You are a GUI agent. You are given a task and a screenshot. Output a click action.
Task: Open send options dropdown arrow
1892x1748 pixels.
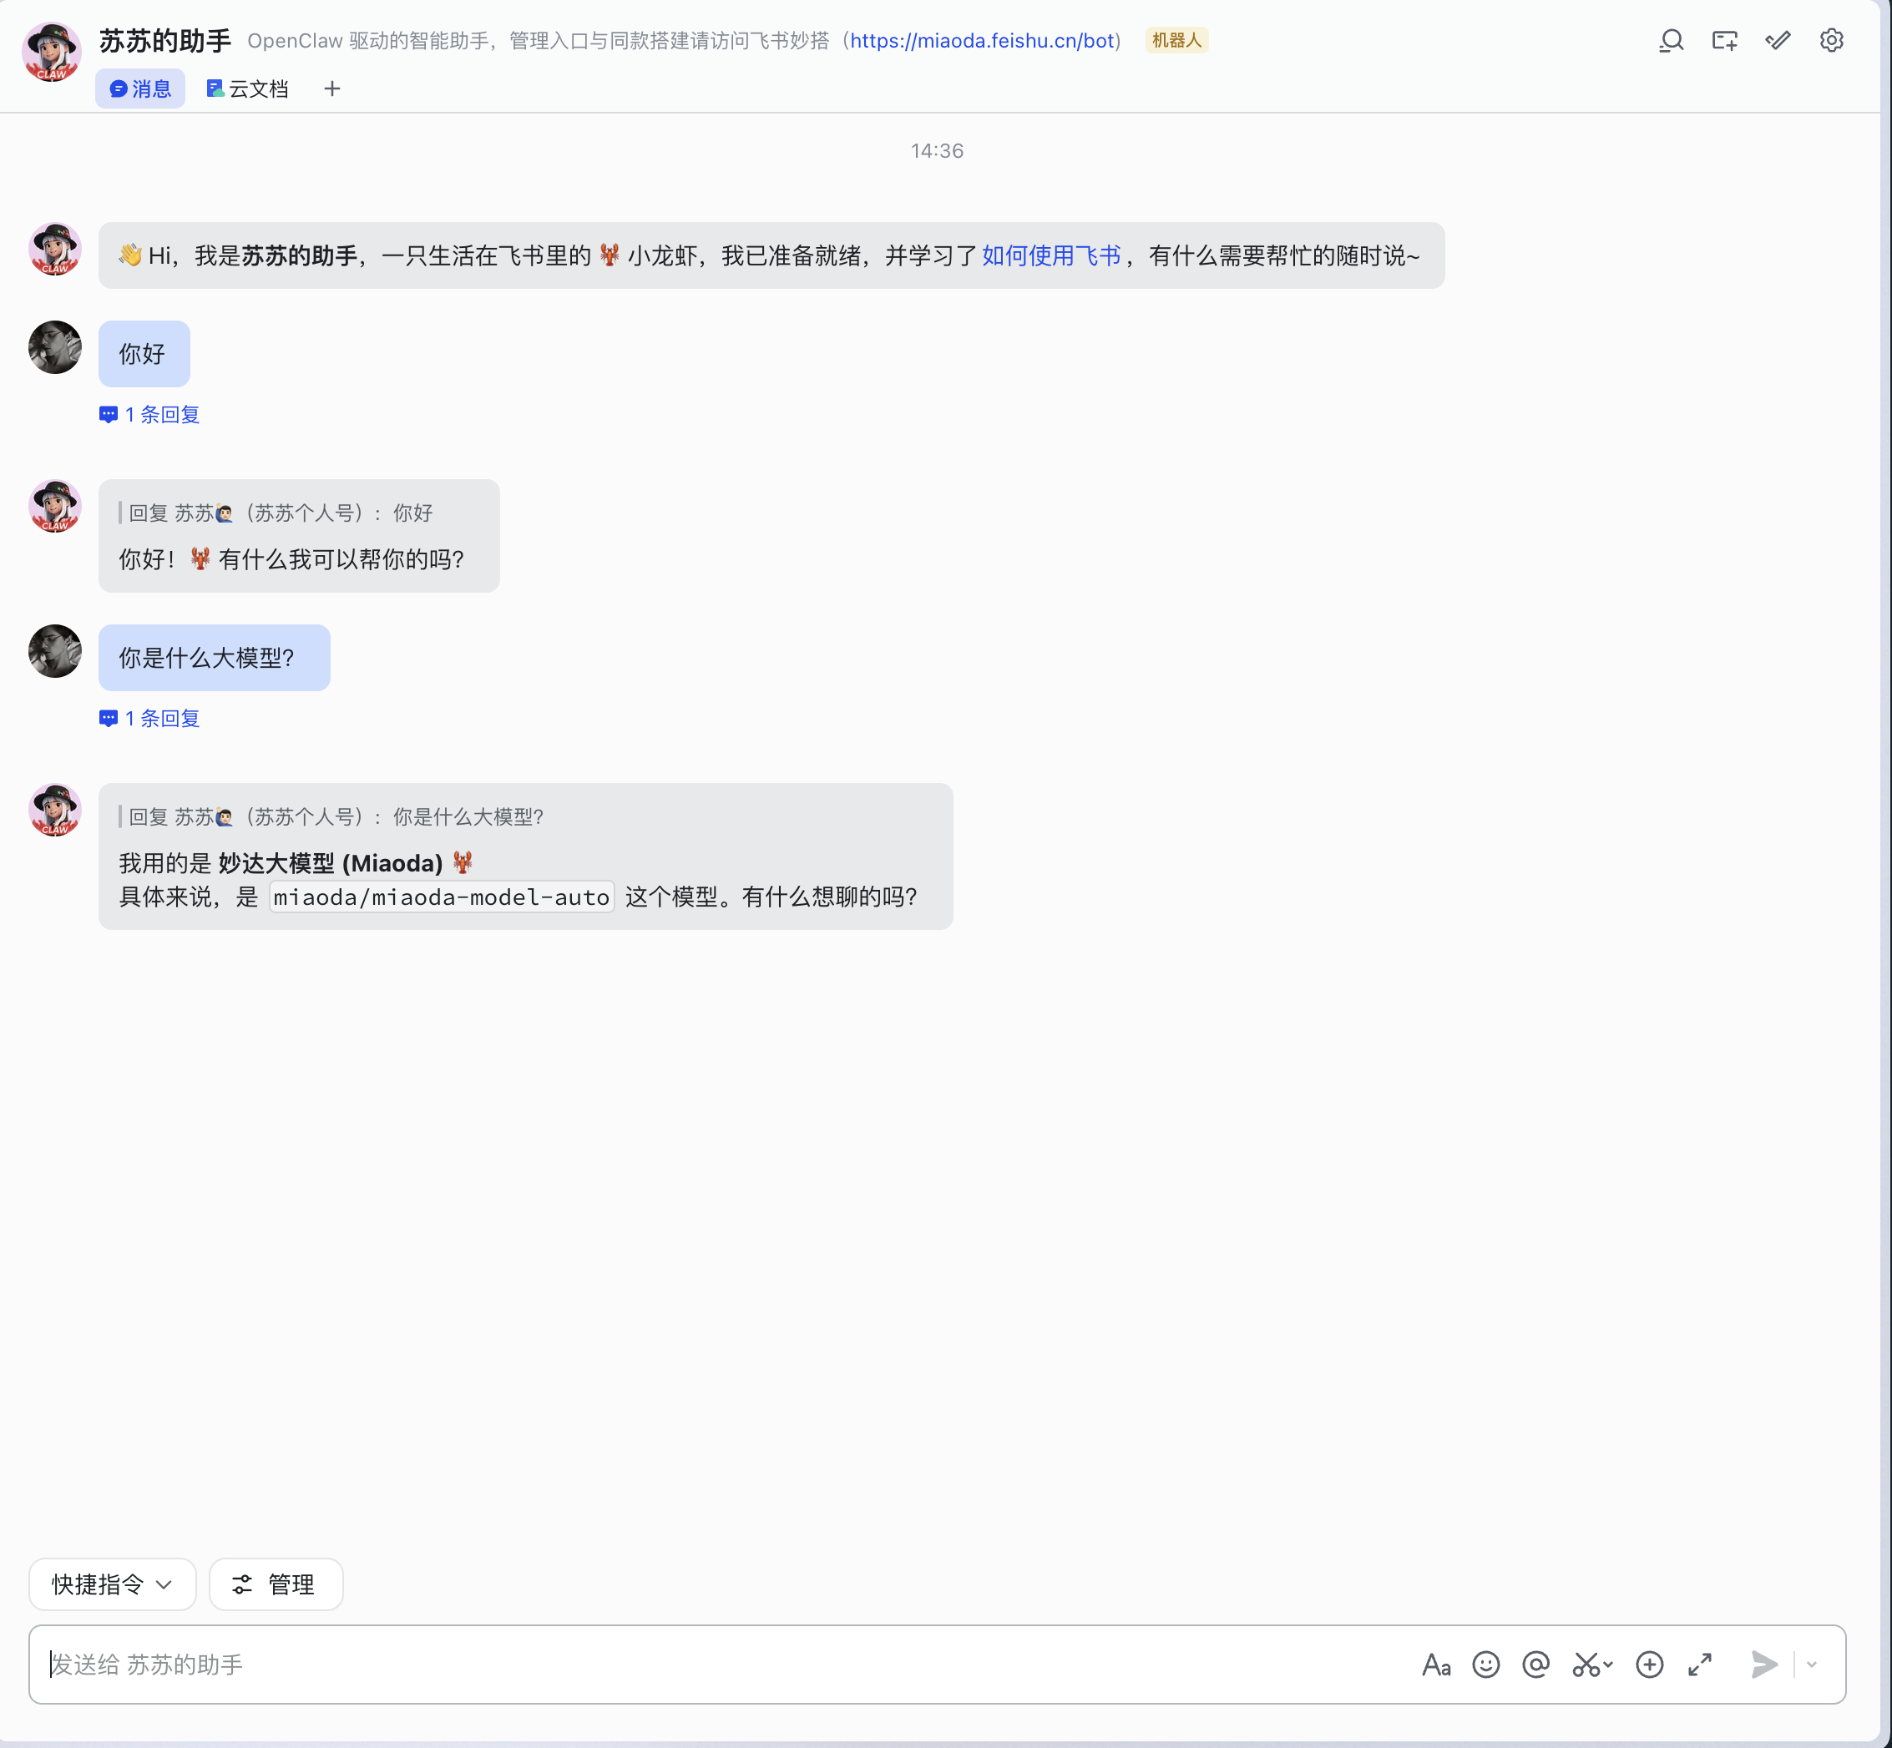[1812, 1665]
